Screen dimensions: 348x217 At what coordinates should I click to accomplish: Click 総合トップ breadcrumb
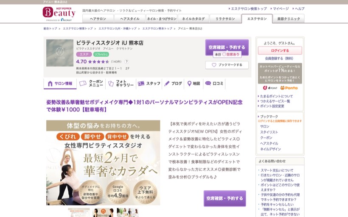coord(51,28)
